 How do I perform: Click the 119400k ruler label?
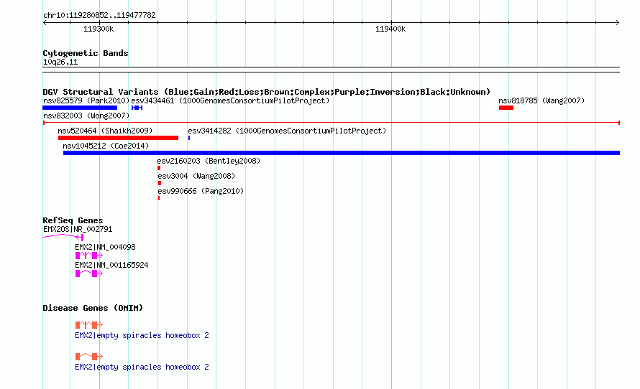(390, 29)
